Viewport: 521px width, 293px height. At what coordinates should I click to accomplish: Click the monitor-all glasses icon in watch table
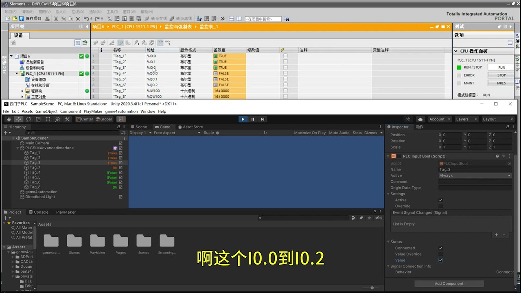click(x=160, y=42)
